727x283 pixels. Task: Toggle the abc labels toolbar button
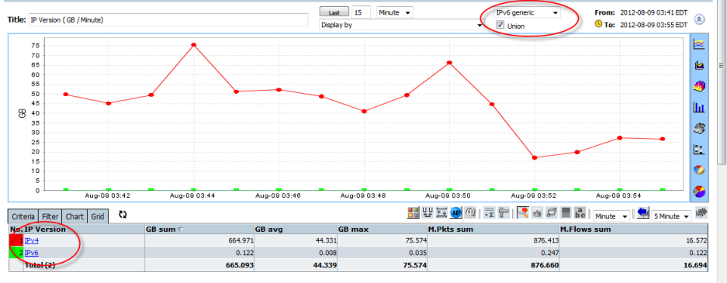click(x=580, y=212)
